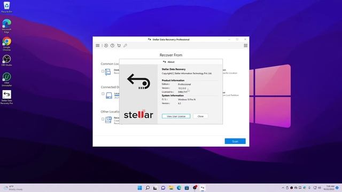This screenshot has width=342, height=192.
Task: Click the 'Stellar Data Recovery Professional' title bar
Action: [171, 39]
